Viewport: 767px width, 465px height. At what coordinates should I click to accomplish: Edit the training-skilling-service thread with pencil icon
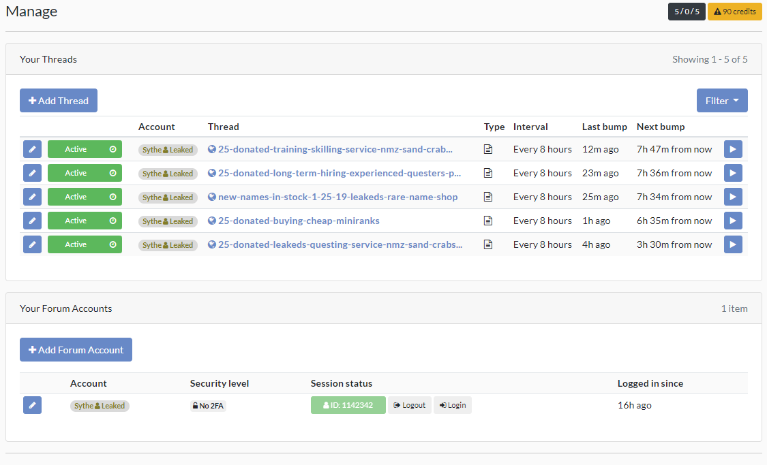[32, 149]
